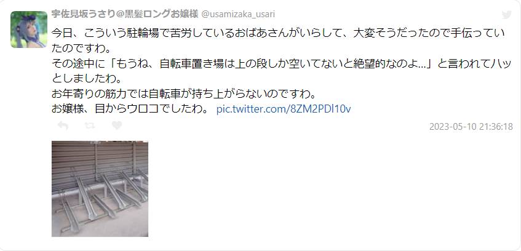Click the tweet line starting 今日、こういう駐輪場で

click(278, 33)
